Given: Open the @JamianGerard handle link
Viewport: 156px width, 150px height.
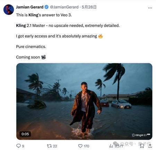Looking at the screenshot, I should 64,7.
